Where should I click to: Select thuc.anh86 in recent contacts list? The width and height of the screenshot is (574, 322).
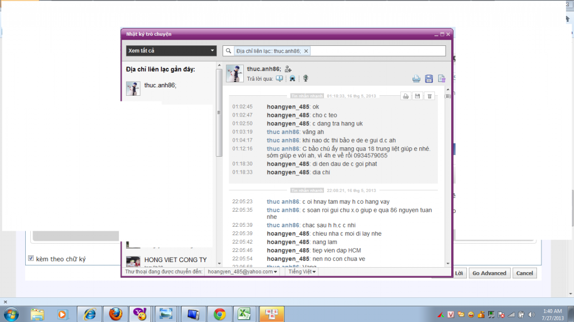160,86
